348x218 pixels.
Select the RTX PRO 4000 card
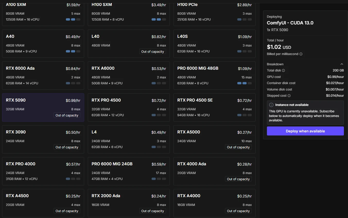click(x=43, y=171)
